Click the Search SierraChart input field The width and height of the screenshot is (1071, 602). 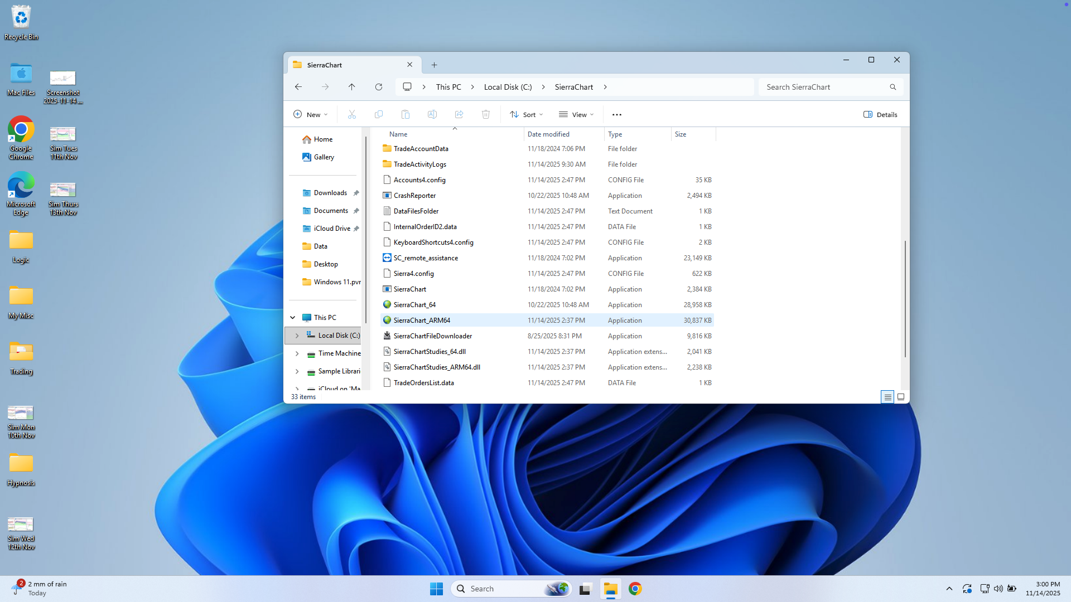(x=824, y=87)
